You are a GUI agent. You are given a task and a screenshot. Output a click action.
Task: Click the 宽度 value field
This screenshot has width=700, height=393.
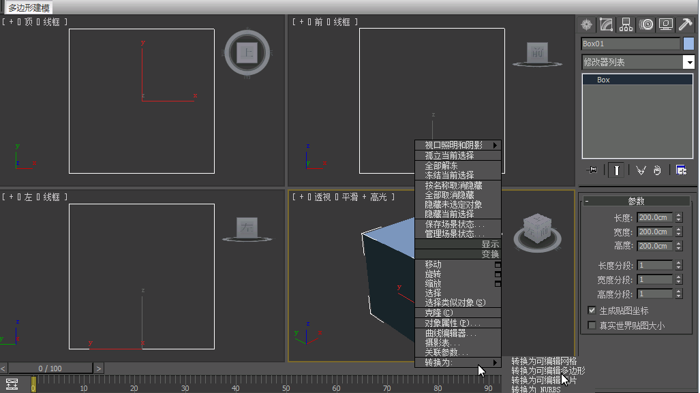tap(655, 232)
